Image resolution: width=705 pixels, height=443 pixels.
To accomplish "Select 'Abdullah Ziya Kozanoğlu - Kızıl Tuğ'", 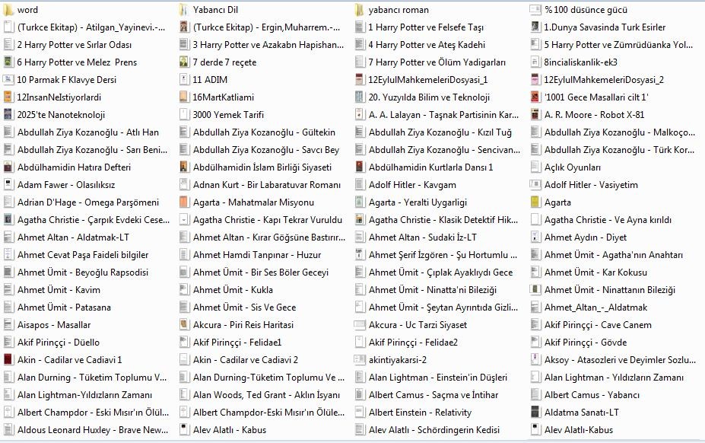I will [x=440, y=132].
